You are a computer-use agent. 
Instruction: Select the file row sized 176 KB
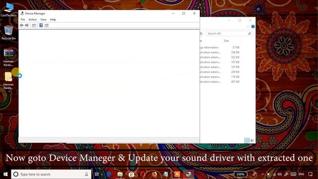tap(220, 77)
